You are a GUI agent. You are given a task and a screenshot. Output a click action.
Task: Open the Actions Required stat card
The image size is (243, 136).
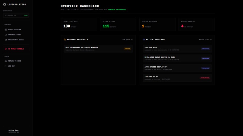click(x=197, y=24)
